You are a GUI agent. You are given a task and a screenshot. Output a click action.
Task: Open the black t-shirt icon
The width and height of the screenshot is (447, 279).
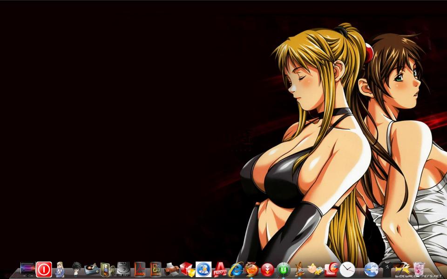(x=387, y=269)
